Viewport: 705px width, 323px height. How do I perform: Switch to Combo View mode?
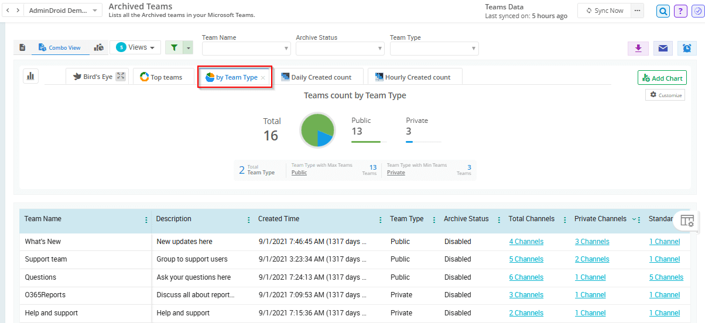pyautogui.click(x=60, y=47)
